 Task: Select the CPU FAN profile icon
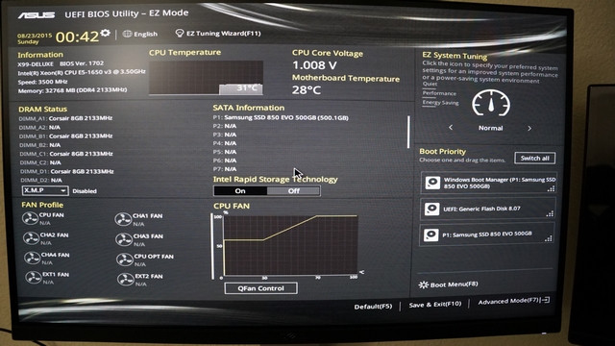coord(30,218)
